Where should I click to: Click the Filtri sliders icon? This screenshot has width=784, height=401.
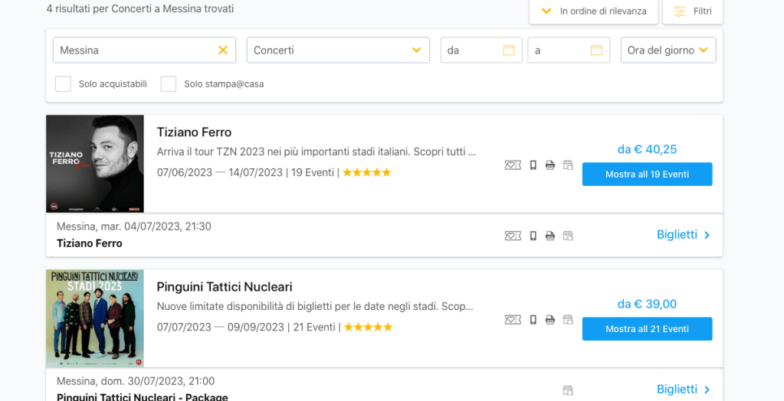[x=680, y=11]
